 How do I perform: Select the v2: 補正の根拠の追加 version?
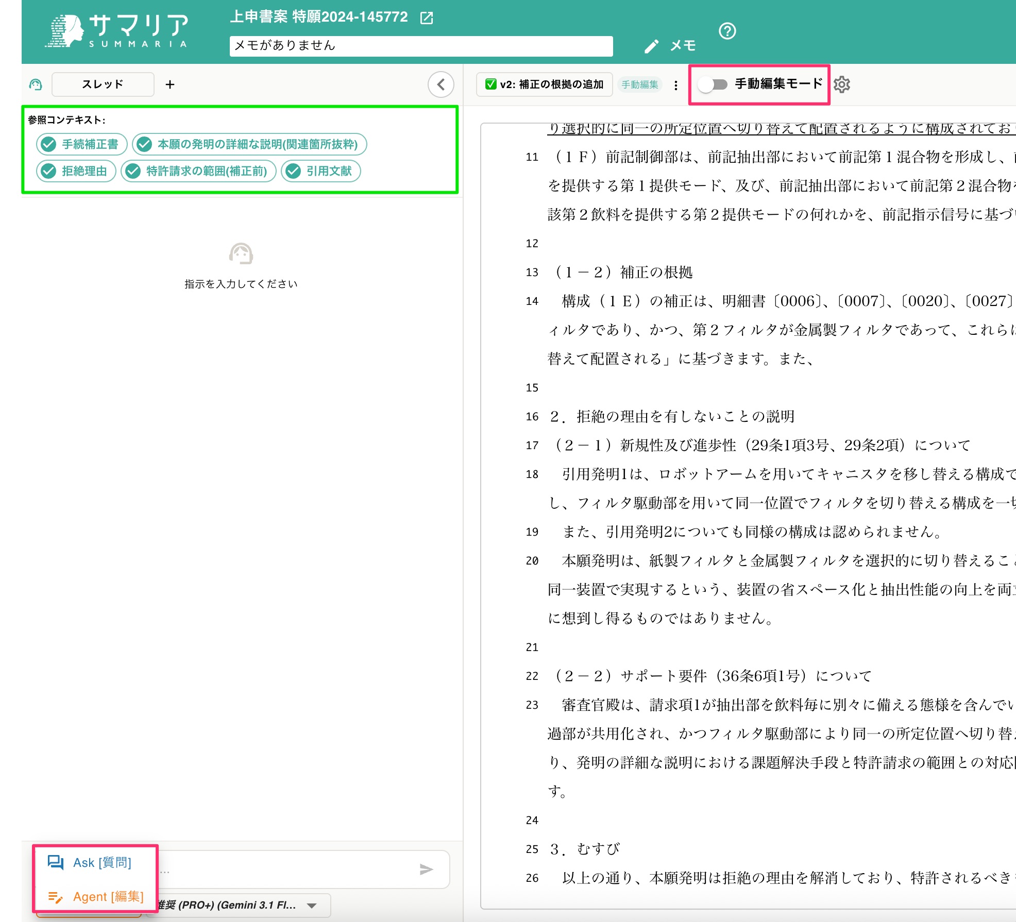(545, 84)
